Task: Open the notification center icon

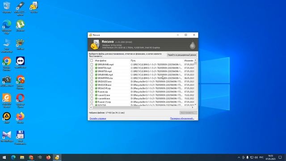Action: click(280, 157)
